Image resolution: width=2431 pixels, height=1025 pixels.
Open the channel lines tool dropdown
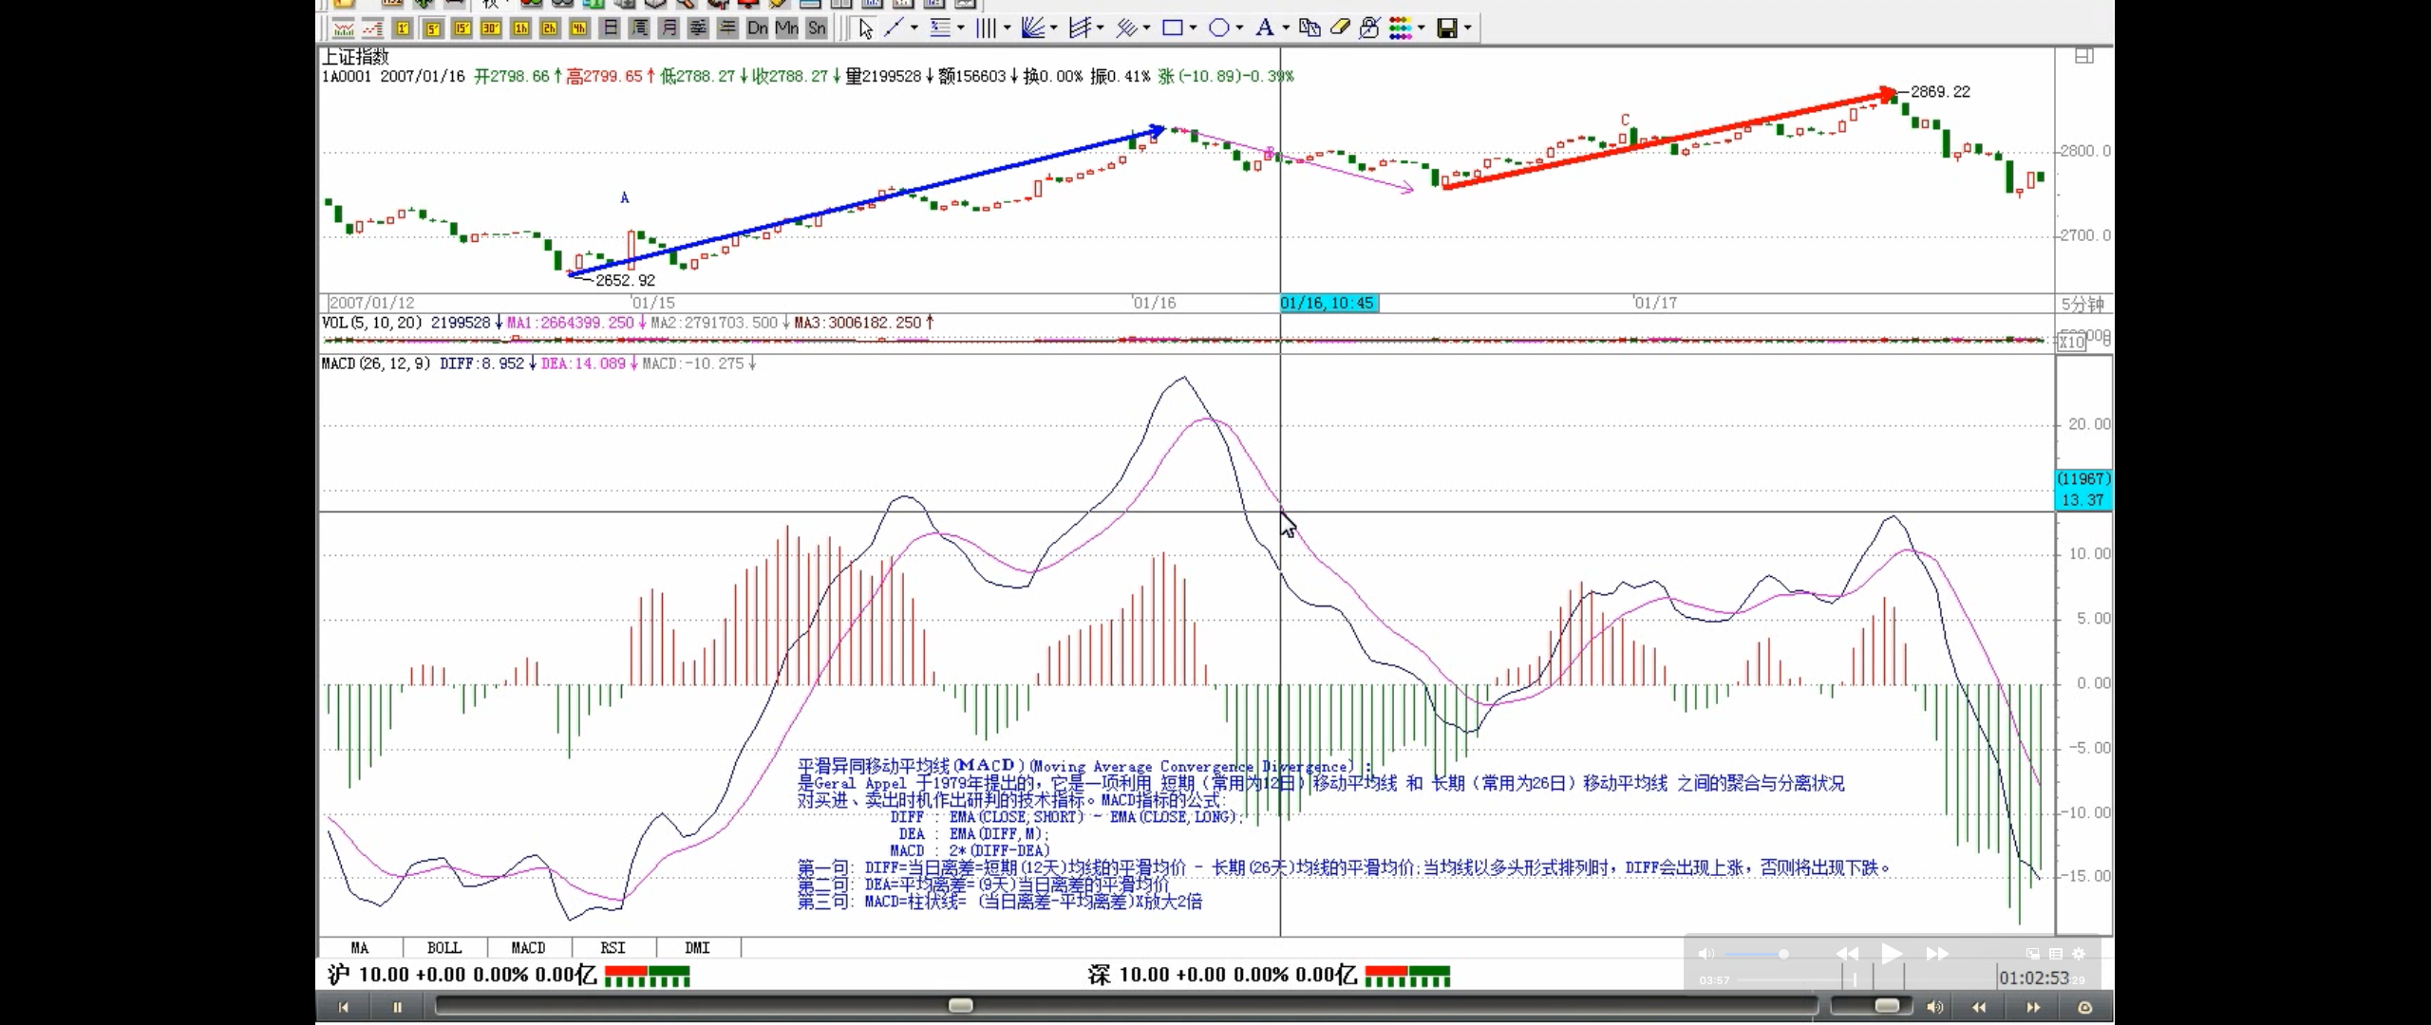(x=1100, y=28)
